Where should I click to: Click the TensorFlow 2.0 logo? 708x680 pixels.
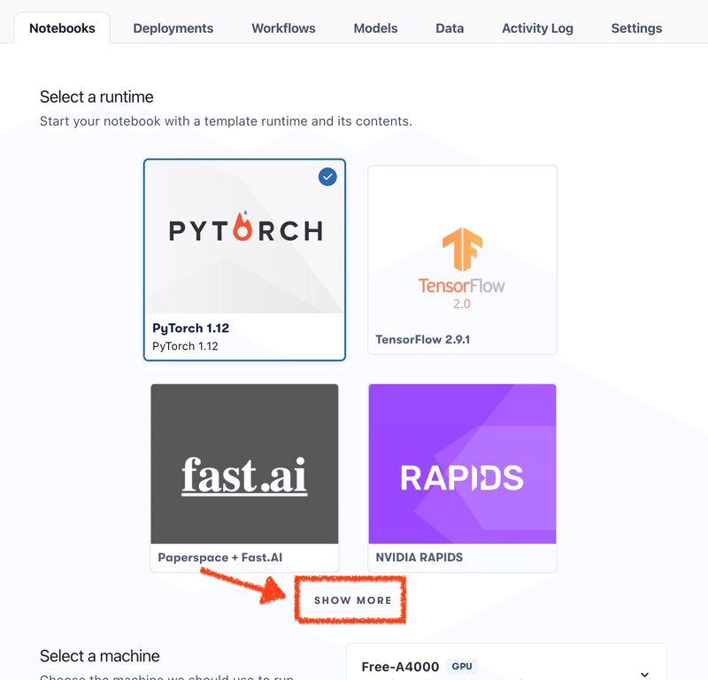tap(461, 268)
